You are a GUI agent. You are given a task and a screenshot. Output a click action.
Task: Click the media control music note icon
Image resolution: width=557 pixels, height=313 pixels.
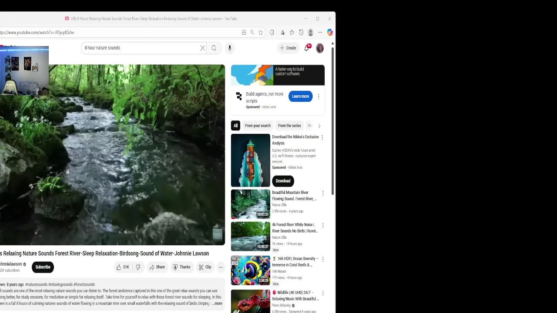(282, 32)
